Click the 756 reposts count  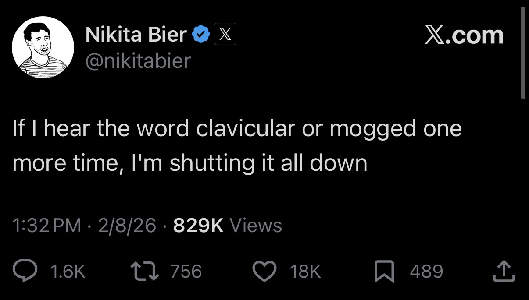pyautogui.click(x=186, y=271)
